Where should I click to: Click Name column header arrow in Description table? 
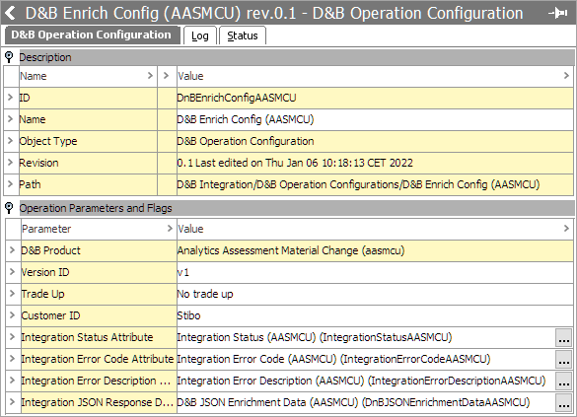click(x=150, y=76)
